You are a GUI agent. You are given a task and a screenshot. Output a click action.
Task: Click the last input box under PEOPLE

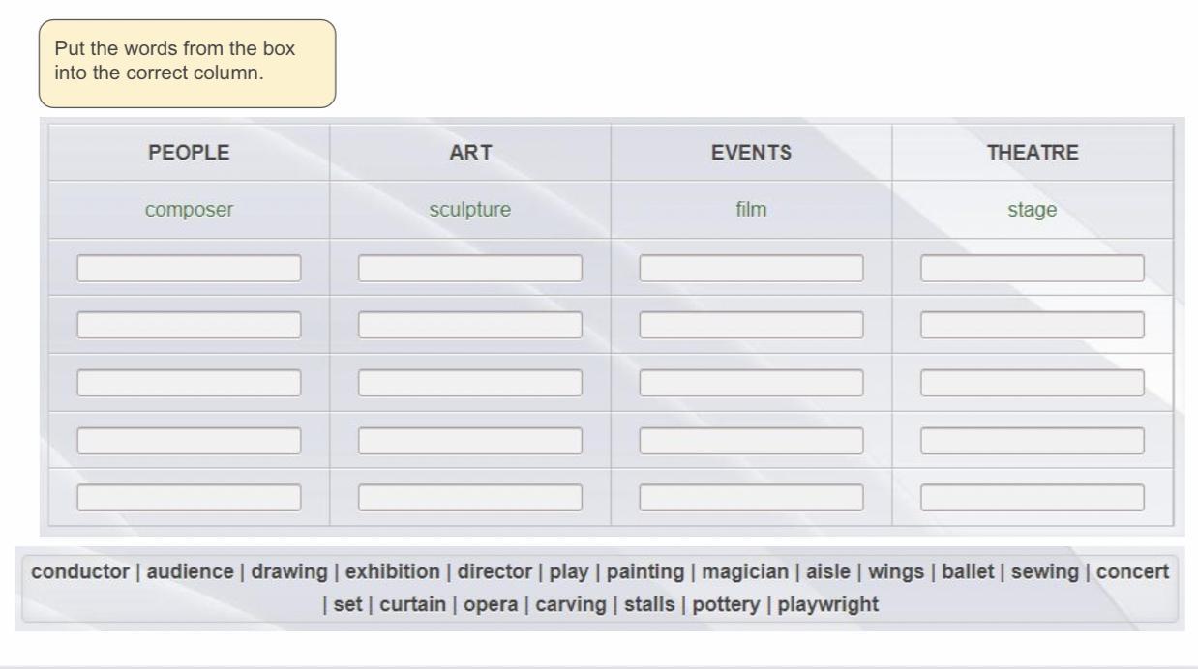click(x=189, y=497)
